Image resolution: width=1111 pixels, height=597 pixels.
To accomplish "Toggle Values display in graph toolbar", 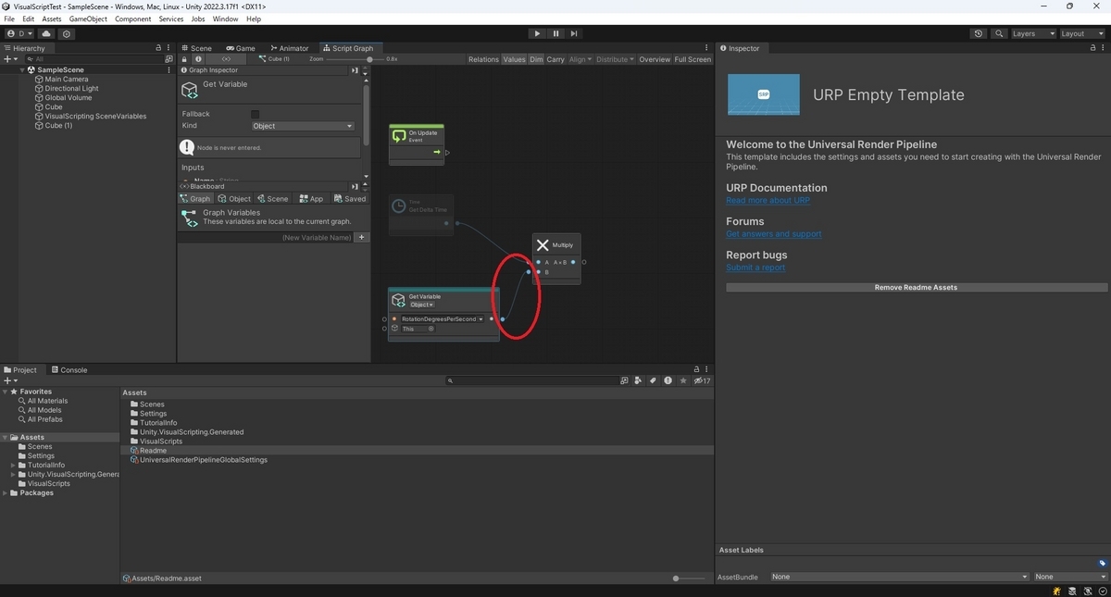I will point(514,59).
